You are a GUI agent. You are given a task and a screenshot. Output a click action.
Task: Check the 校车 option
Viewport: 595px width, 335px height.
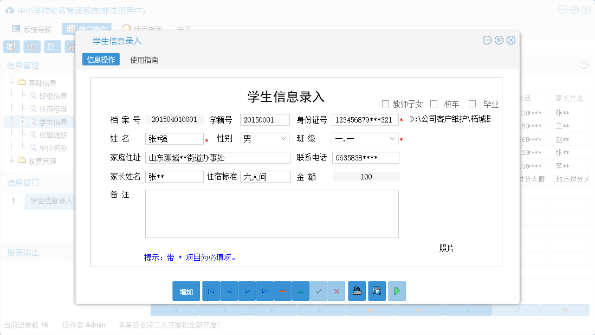[434, 104]
